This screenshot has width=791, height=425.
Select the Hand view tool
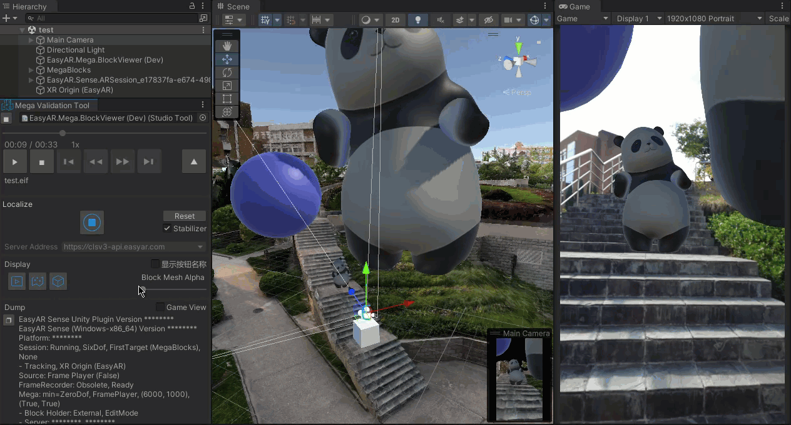227,46
